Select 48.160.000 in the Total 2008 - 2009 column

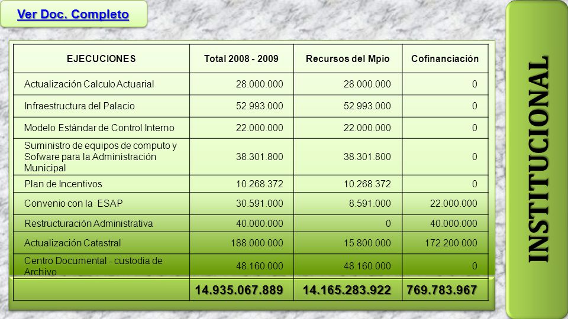tap(260, 266)
